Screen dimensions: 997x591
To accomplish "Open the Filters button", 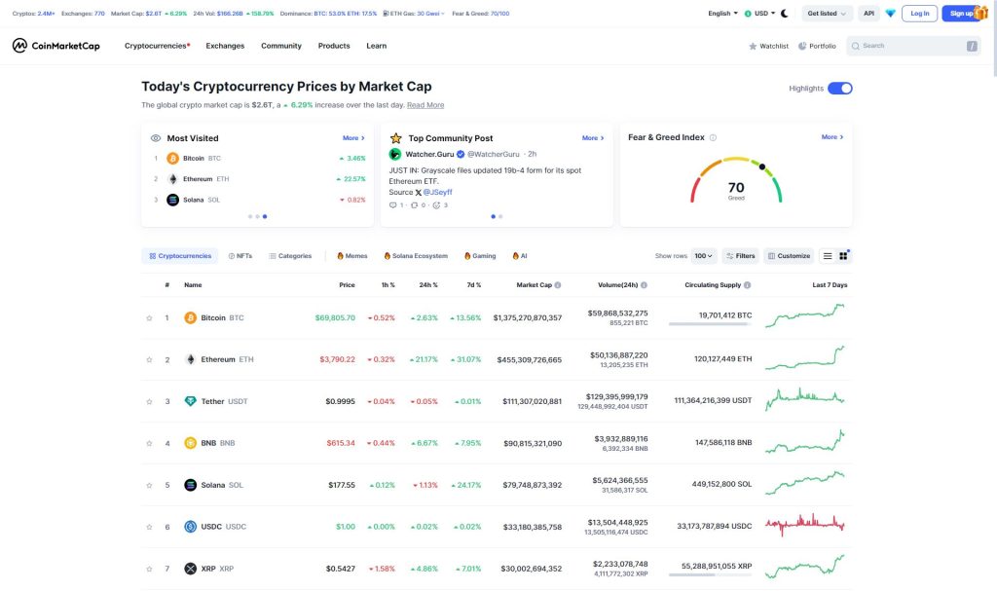I will tap(741, 256).
